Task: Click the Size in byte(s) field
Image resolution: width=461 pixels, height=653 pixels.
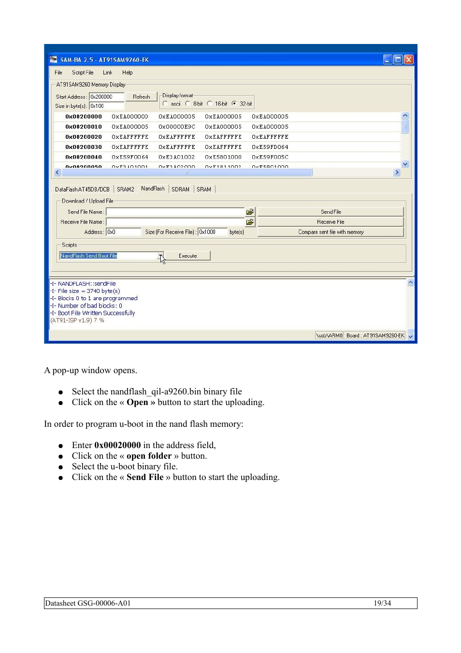Action: [x=107, y=106]
